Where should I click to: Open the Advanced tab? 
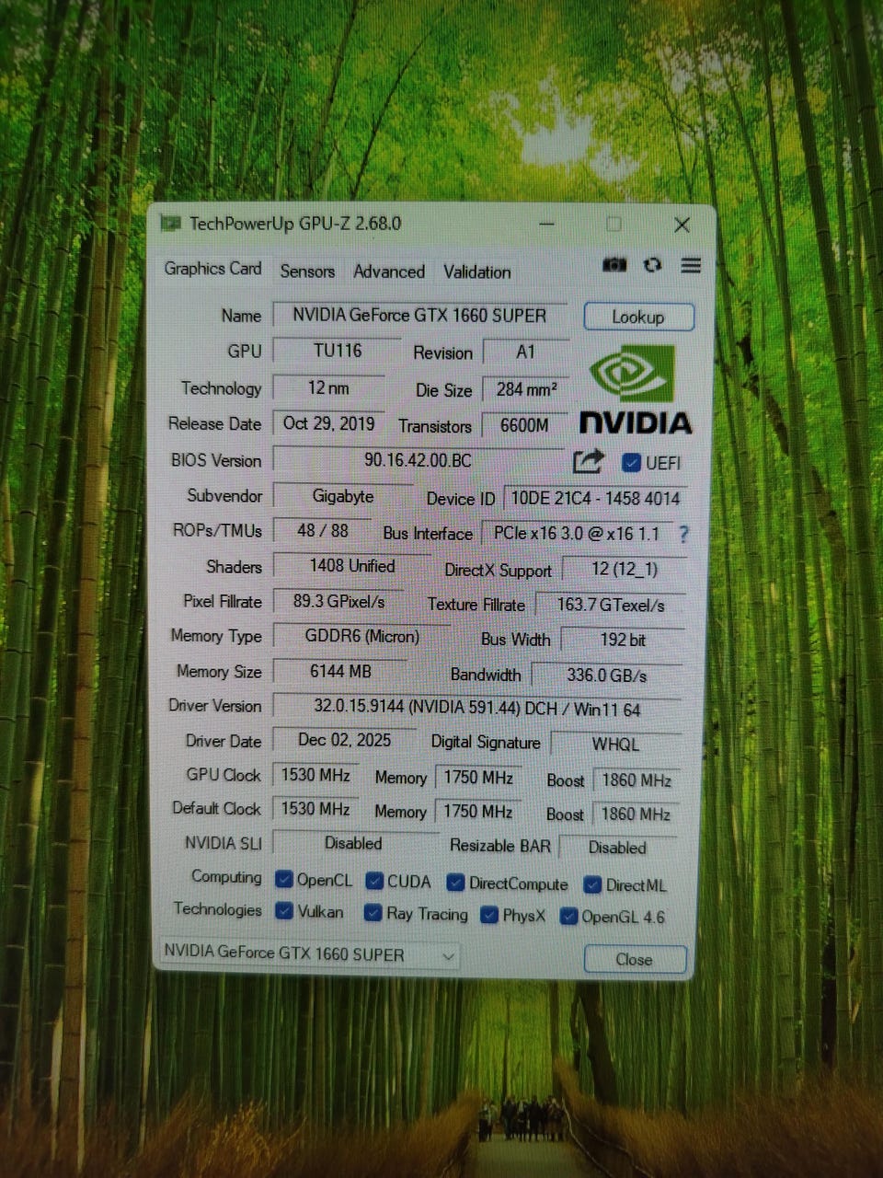389,271
